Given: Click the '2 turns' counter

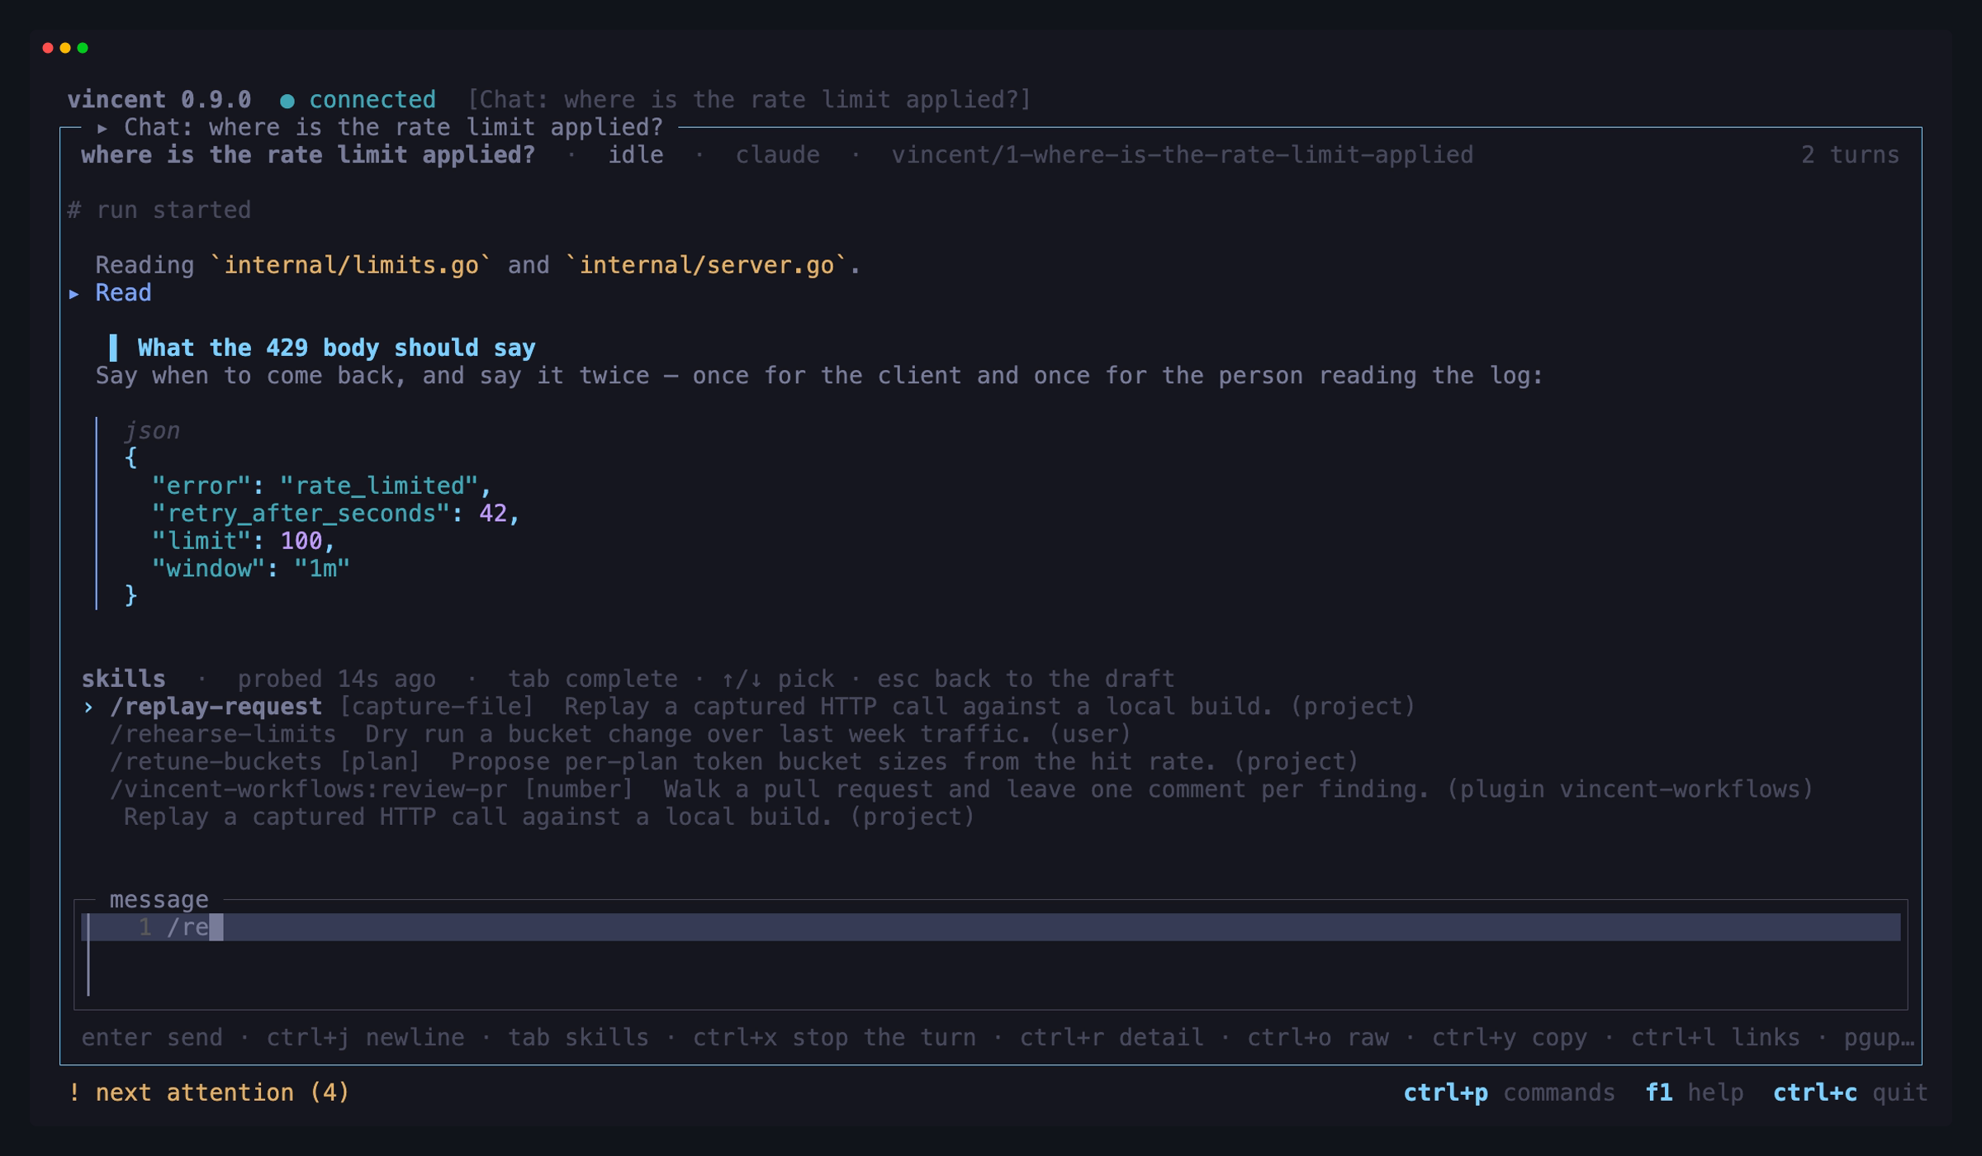Looking at the screenshot, I should click(1850, 155).
